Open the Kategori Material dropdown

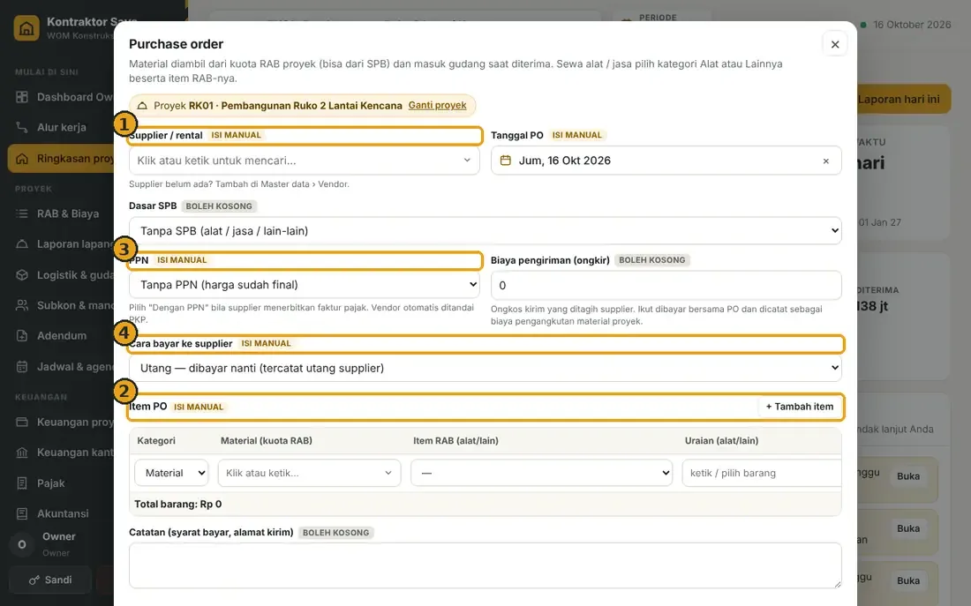pos(171,473)
